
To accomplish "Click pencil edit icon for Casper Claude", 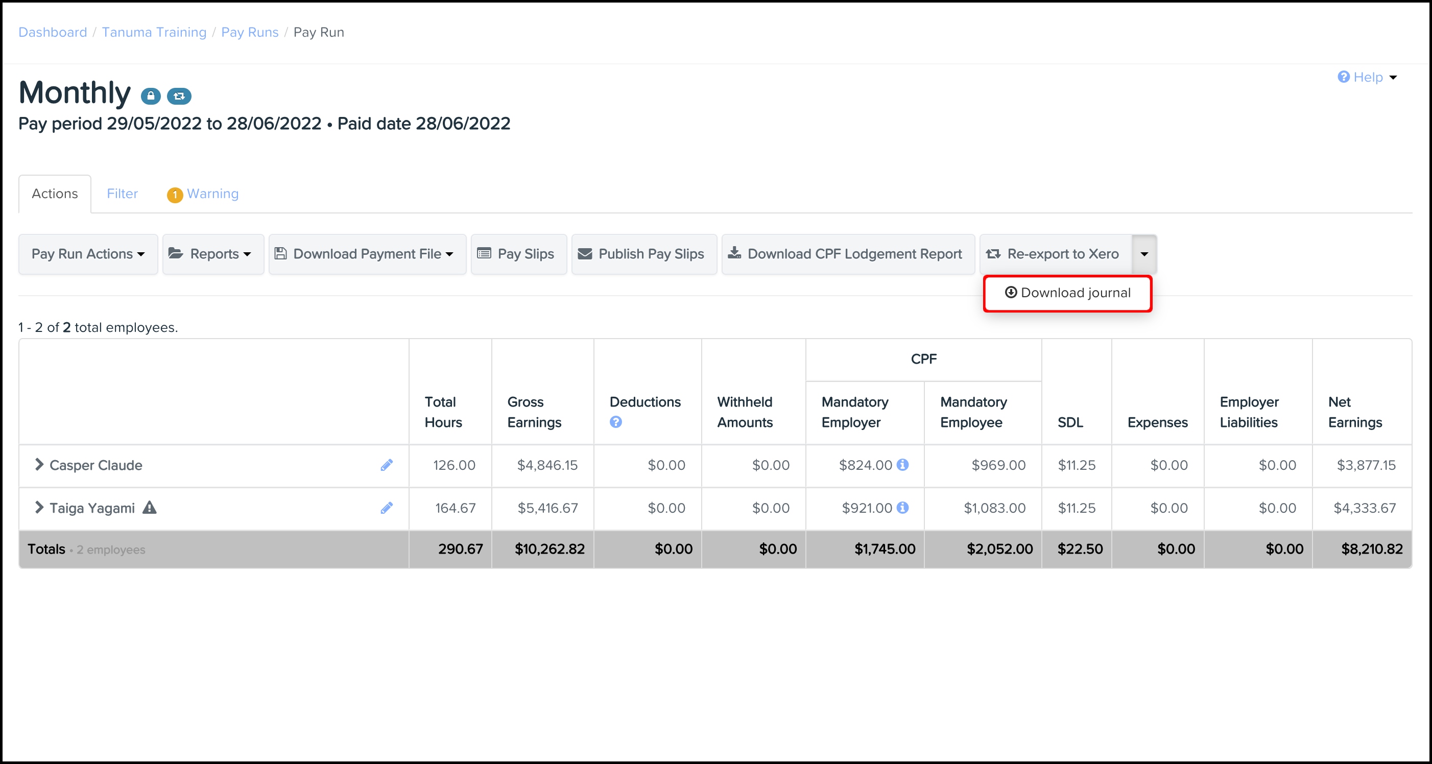I will (387, 465).
